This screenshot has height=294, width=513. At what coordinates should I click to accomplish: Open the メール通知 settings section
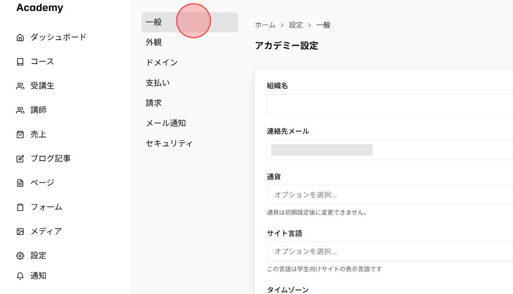tap(166, 123)
